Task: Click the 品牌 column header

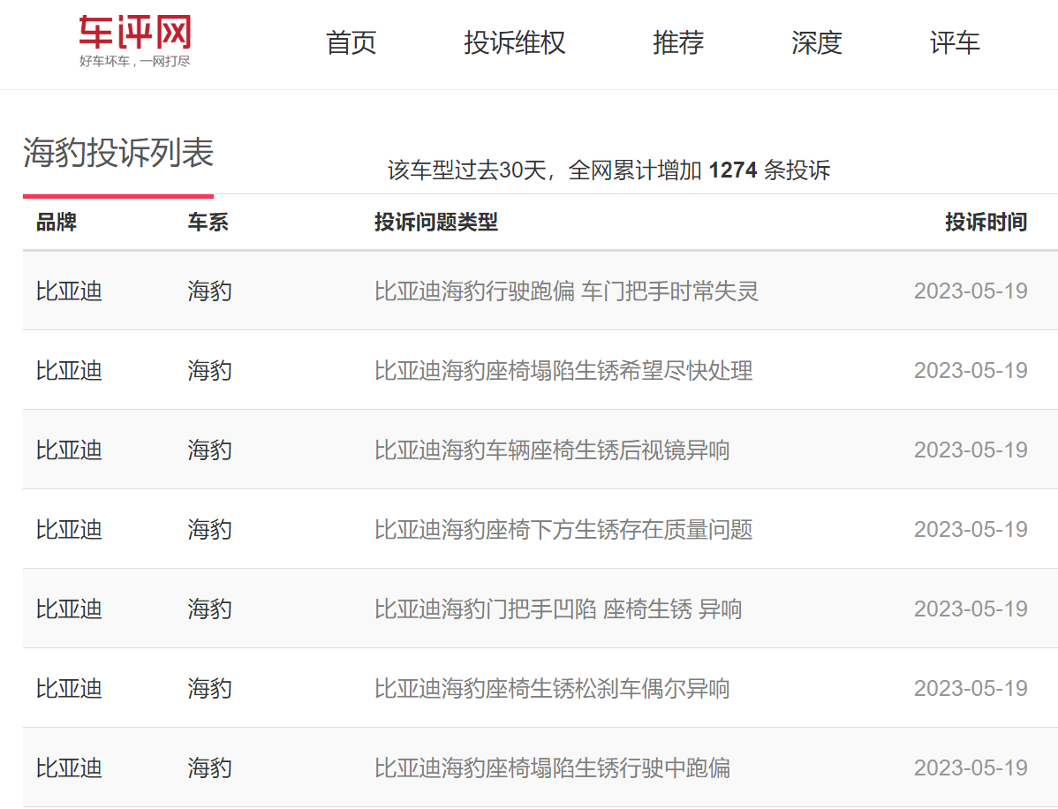Action: pos(56,222)
